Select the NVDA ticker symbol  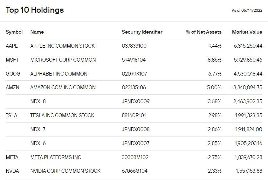click(x=12, y=171)
